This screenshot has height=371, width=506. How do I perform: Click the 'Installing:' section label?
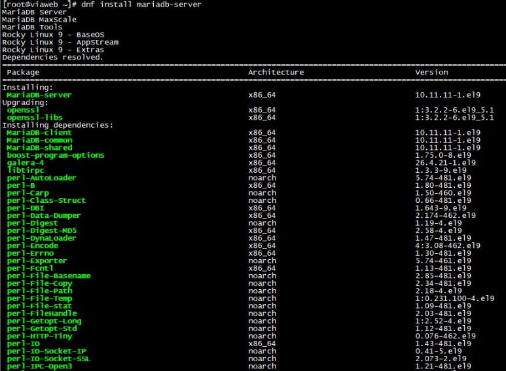pyautogui.click(x=27, y=88)
